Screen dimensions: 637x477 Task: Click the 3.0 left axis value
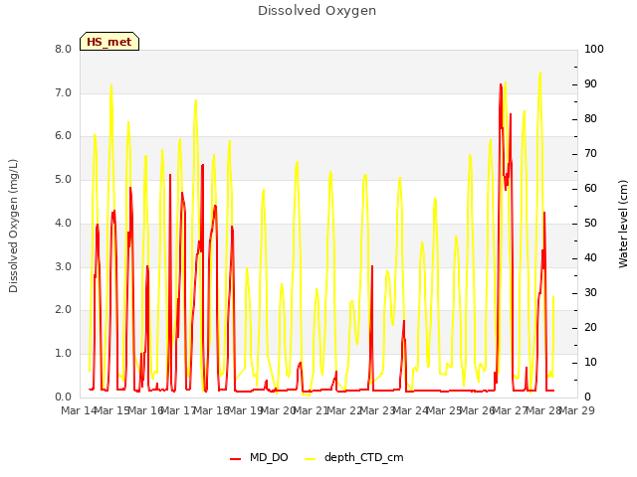[x=63, y=266]
